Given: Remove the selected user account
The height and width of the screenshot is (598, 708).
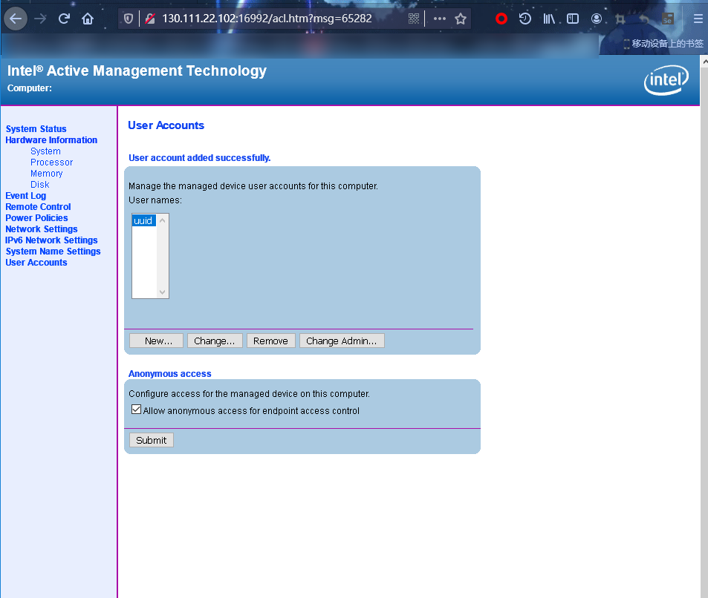Looking at the screenshot, I should pyautogui.click(x=271, y=341).
